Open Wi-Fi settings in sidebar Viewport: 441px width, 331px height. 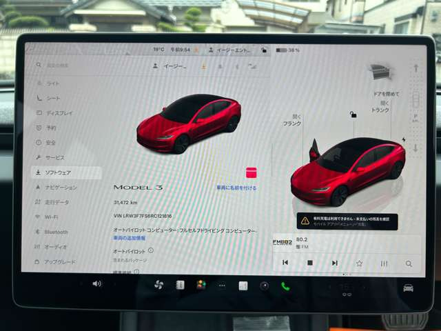tap(46, 217)
